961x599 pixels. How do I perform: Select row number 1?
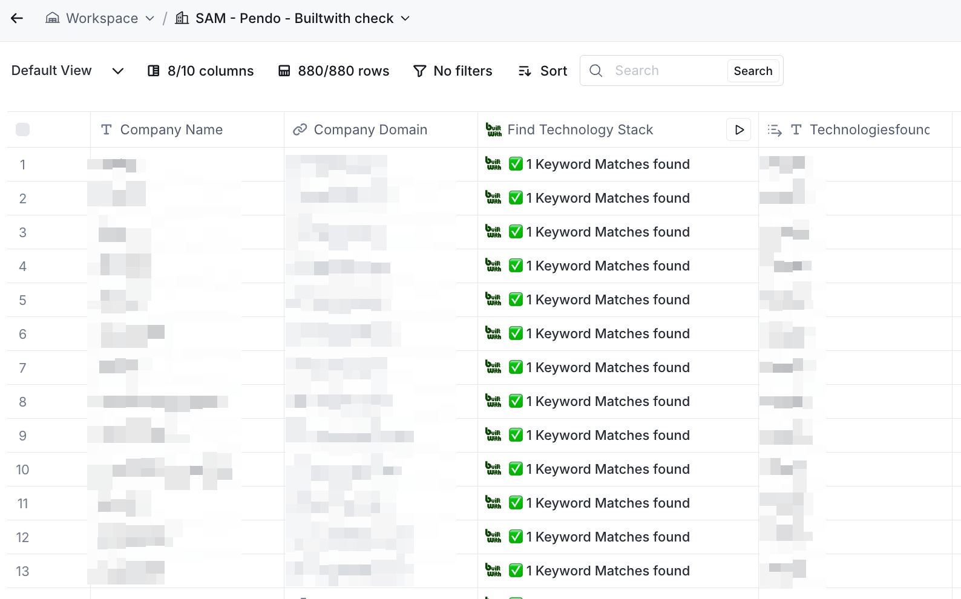pos(22,165)
